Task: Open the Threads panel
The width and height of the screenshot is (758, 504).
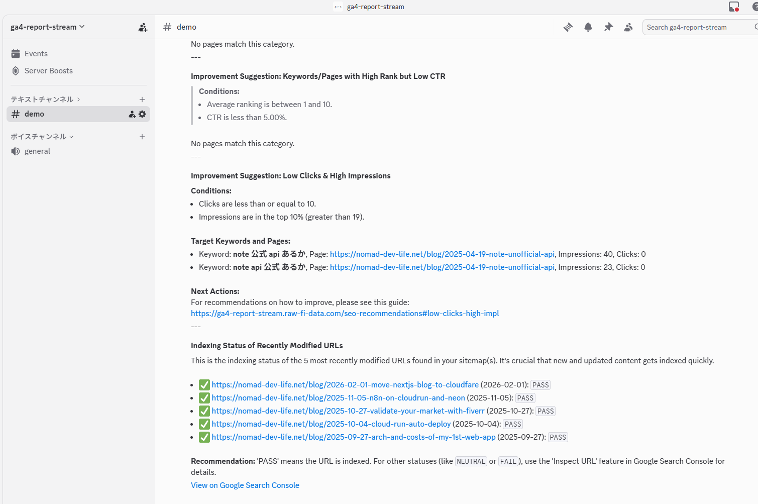Action: click(568, 27)
